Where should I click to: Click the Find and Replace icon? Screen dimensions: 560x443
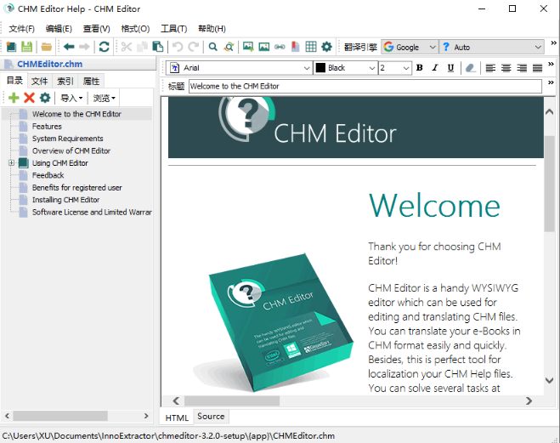(x=229, y=47)
